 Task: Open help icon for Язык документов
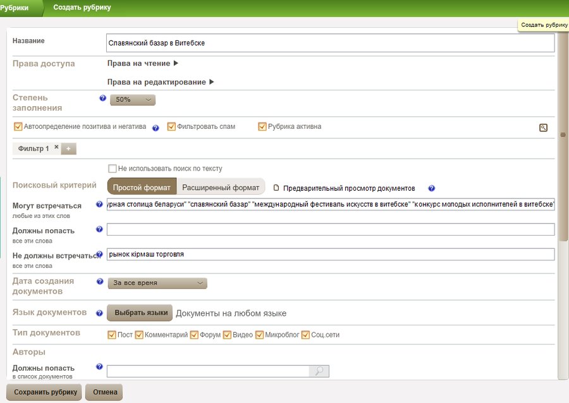[99, 313]
